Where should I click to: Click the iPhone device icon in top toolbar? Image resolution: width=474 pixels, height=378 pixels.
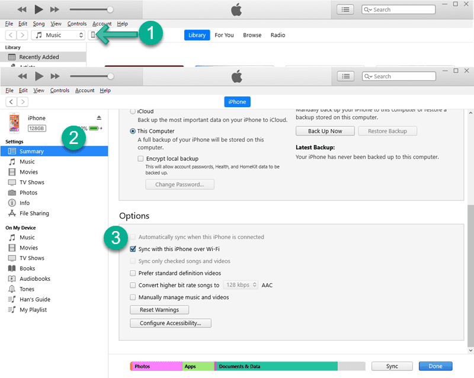(92, 35)
